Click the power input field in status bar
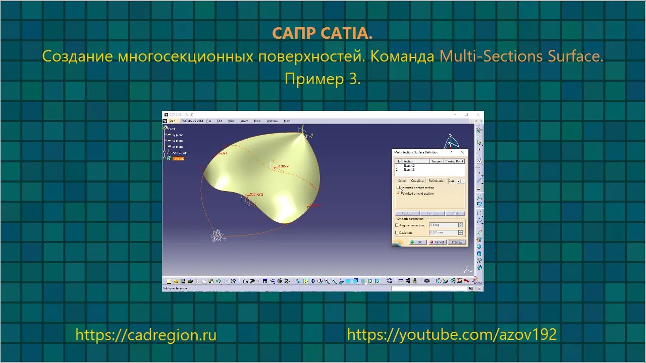The height and width of the screenshot is (363, 646). click(429, 288)
